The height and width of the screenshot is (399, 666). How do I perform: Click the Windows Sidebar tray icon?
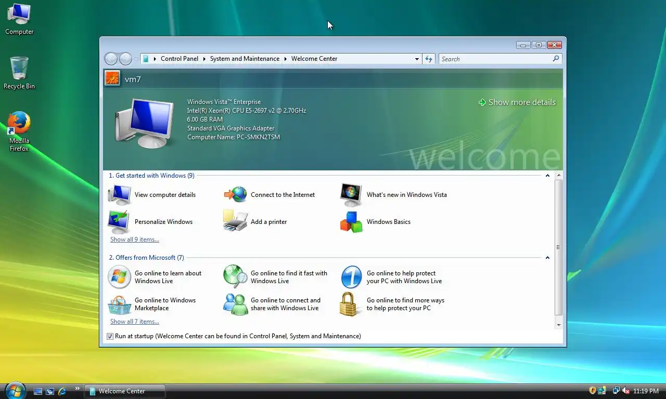(602, 391)
